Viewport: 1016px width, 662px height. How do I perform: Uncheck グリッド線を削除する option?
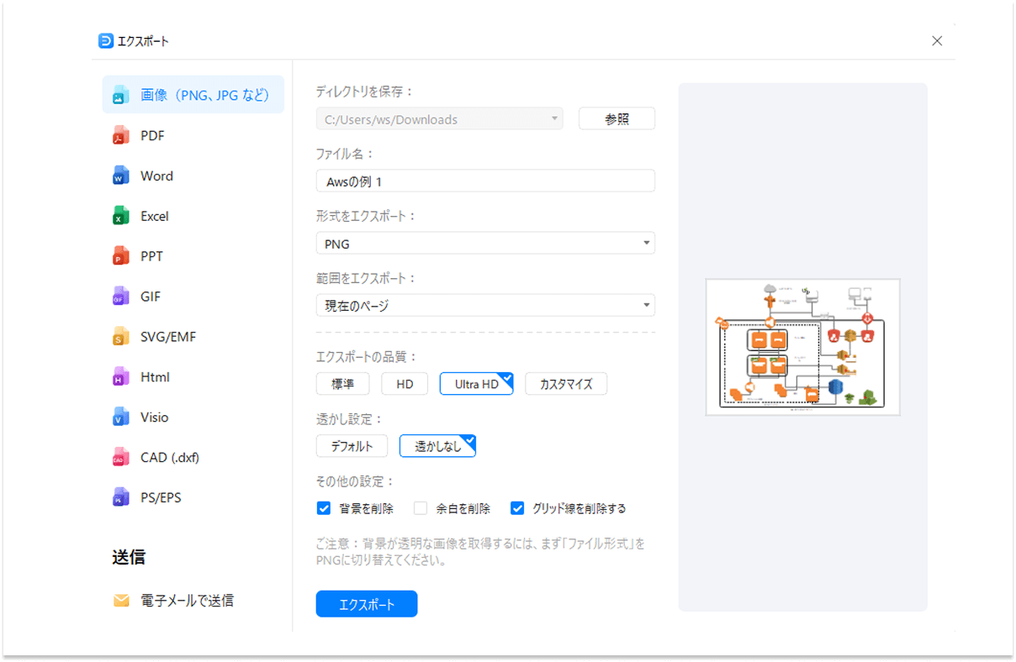pyautogui.click(x=516, y=507)
